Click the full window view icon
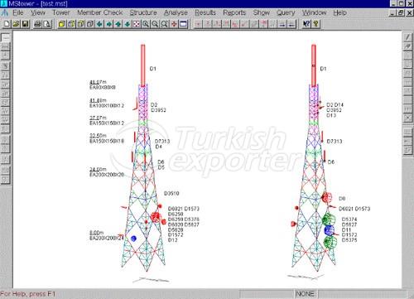414x299 pixels. point(183,24)
